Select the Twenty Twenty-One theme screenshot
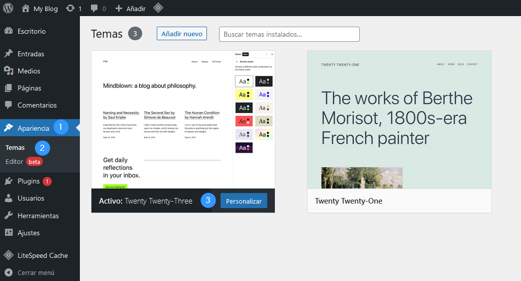Screen dimensions: 521x281 click(x=399, y=120)
